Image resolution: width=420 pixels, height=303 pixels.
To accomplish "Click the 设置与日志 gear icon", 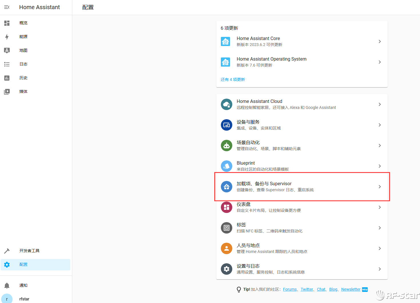I will click(227, 269).
